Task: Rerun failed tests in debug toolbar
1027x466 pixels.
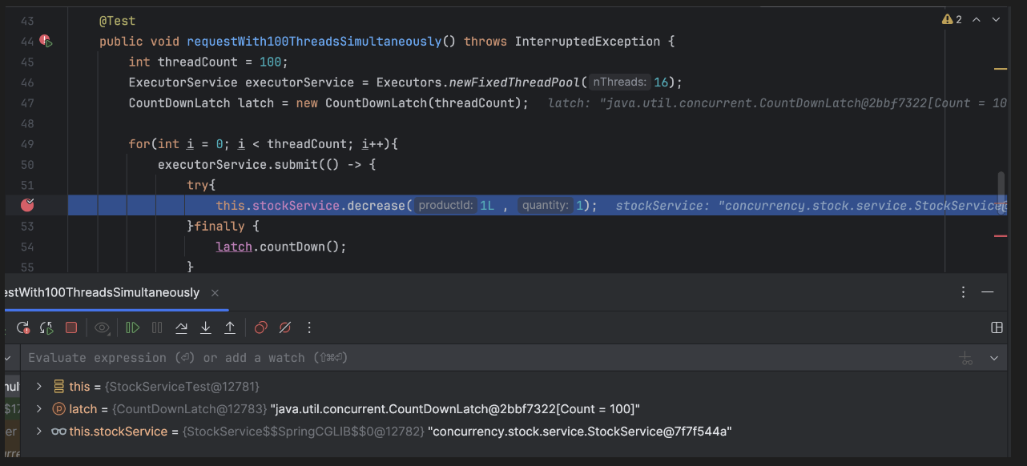Action: [x=23, y=327]
